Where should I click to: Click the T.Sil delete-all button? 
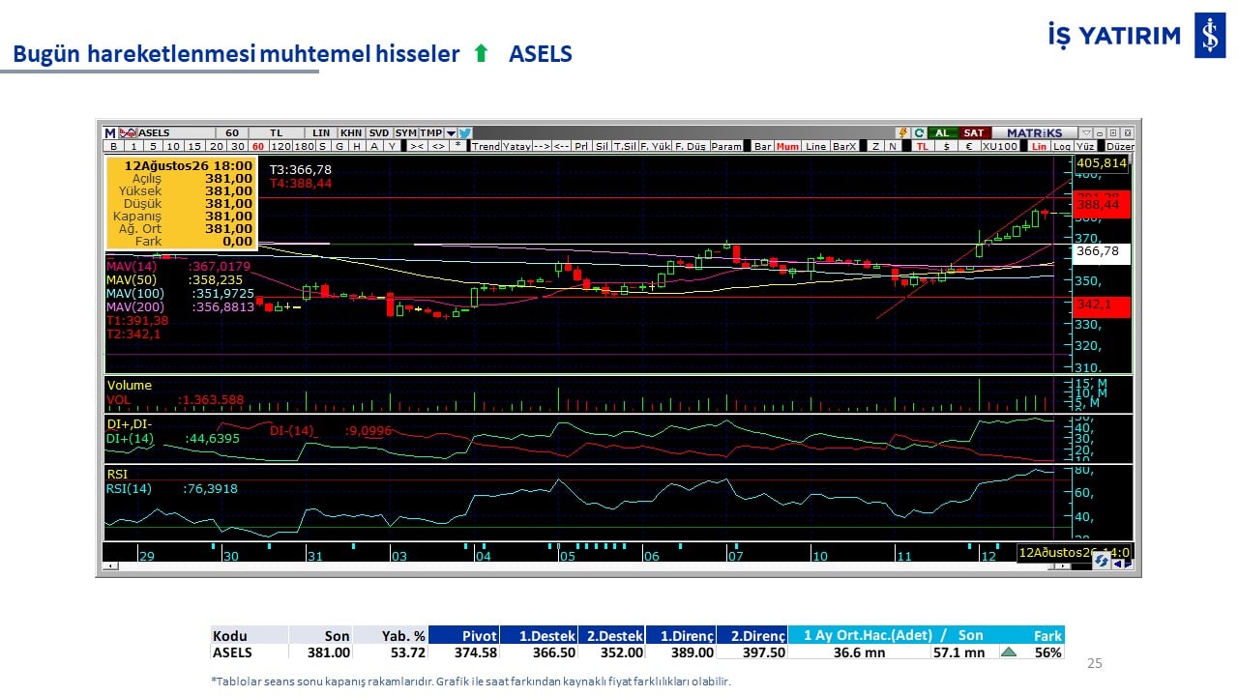pos(625,146)
